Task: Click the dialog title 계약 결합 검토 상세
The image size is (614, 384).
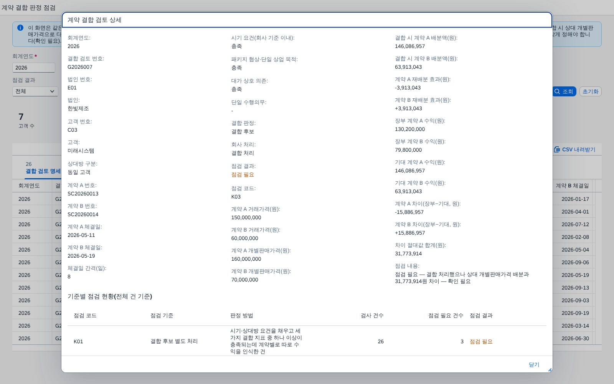Action: 94,20
